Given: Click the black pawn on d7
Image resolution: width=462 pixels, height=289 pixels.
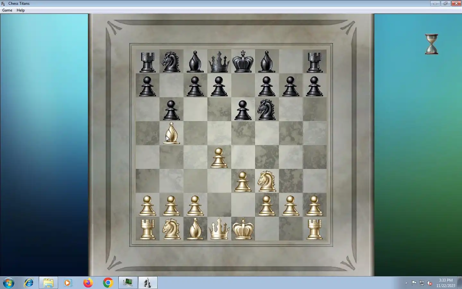Looking at the screenshot, I should click(x=219, y=86).
